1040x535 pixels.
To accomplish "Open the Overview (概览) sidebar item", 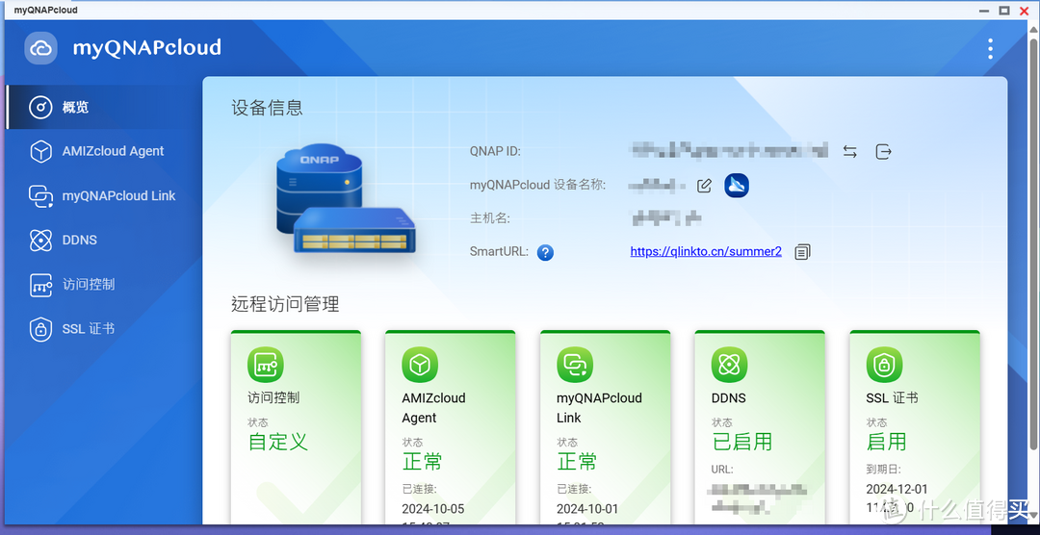I will coord(104,107).
